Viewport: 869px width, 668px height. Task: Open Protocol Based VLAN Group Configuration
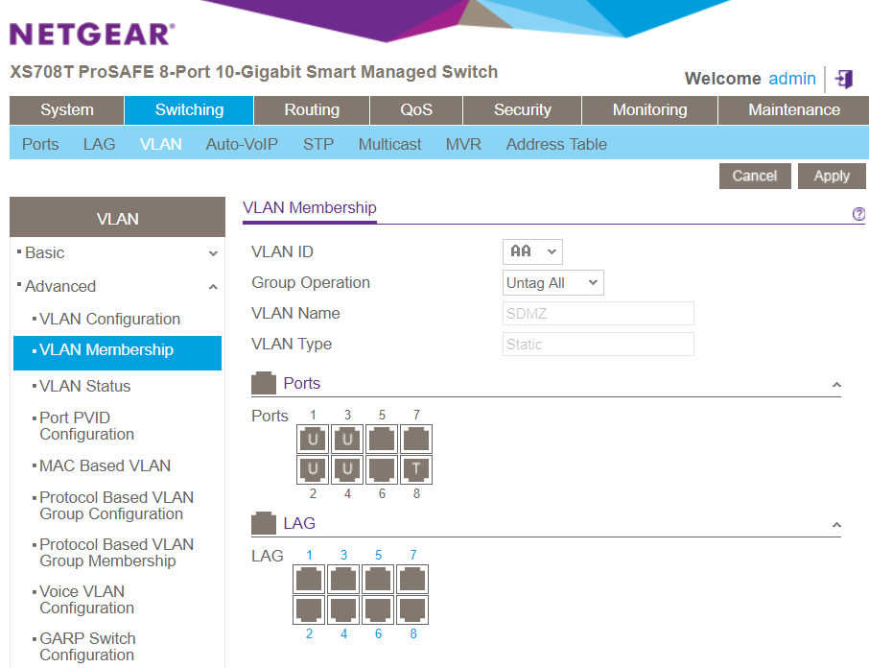click(x=116, y=506)
